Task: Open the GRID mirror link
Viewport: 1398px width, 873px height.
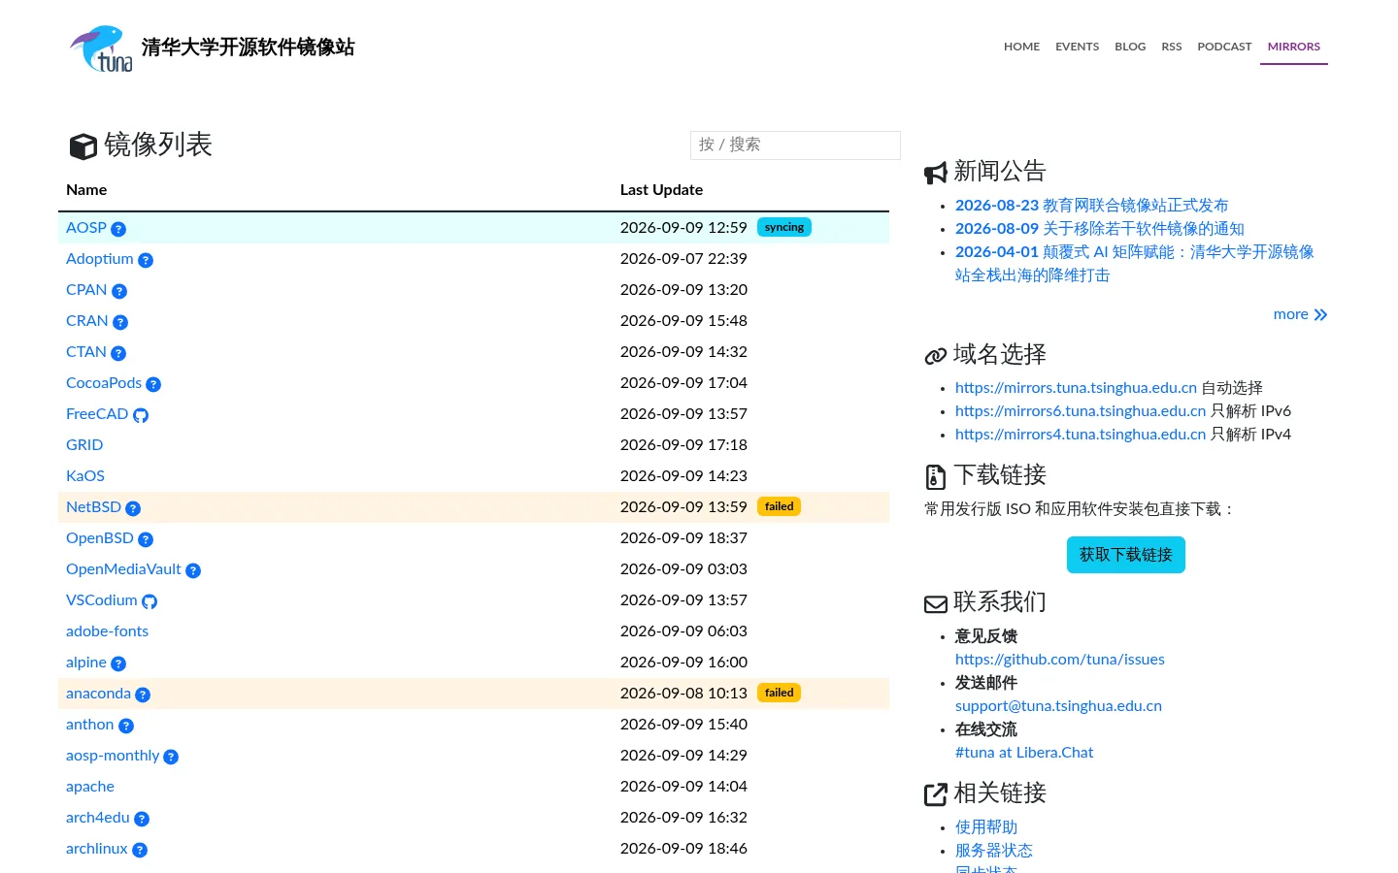Action: (84, 445)
